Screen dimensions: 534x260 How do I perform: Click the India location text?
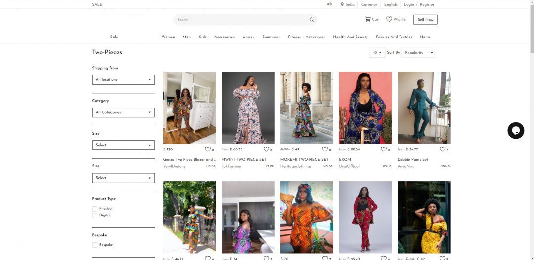click(x=350, y=5)
